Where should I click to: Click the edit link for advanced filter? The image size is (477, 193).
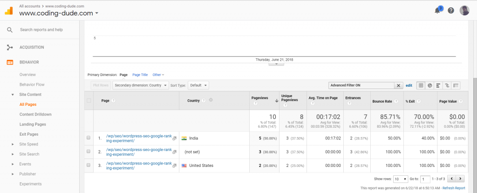coord(409,85)
